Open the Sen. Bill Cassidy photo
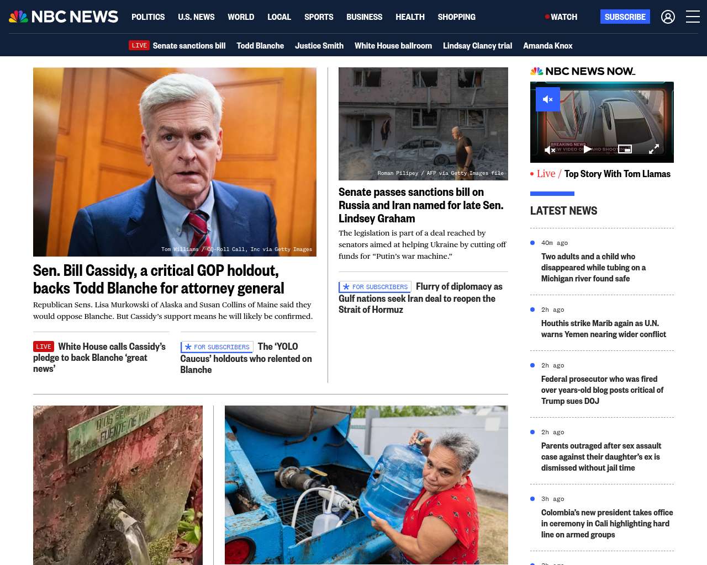The height and width of the screenshot is (565, 707). pos(175,162)
